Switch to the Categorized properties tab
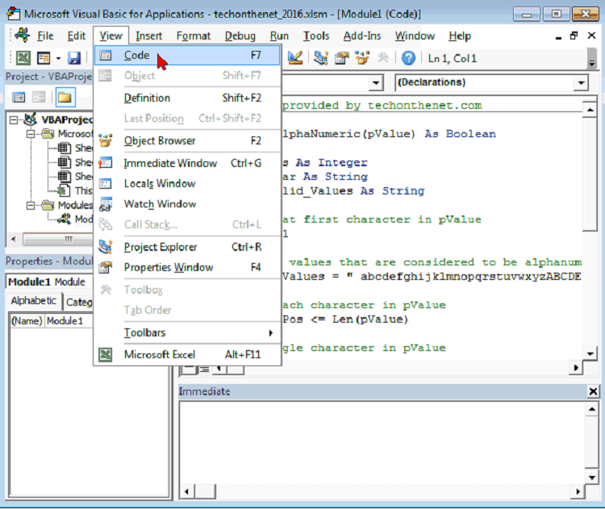Viewport: 605px width, 509px height. click(x=79, y=302)
